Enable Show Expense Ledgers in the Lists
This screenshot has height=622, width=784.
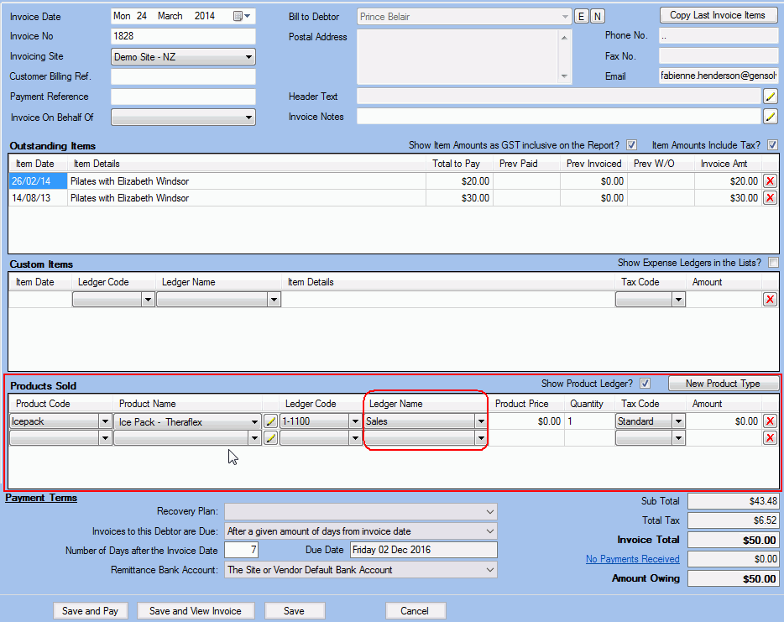(x=773, y=263)
